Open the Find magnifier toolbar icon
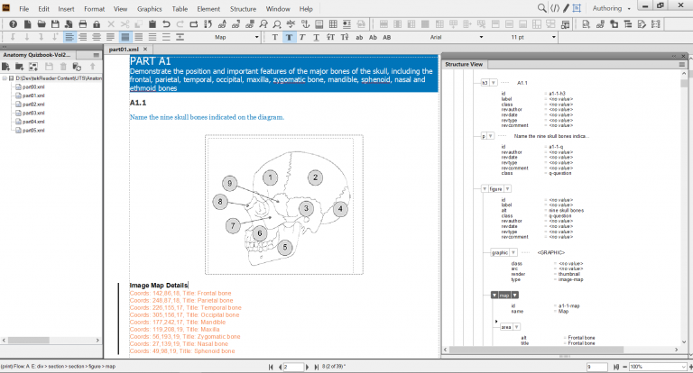This screenshot has height=373, width=693. point(277,24)
